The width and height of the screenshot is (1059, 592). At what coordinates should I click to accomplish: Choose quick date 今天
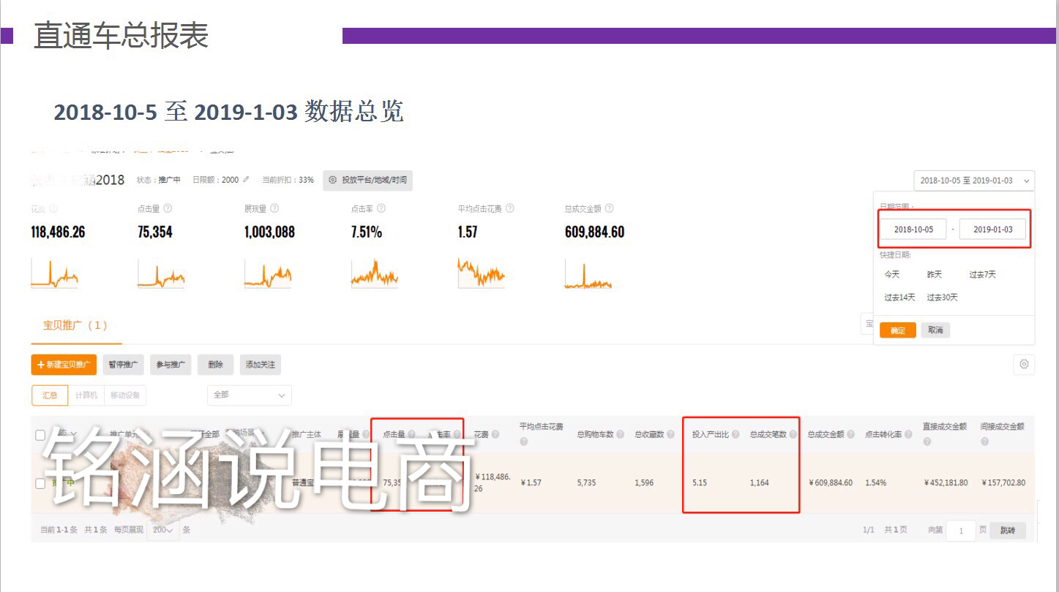(x=891, y=275)
